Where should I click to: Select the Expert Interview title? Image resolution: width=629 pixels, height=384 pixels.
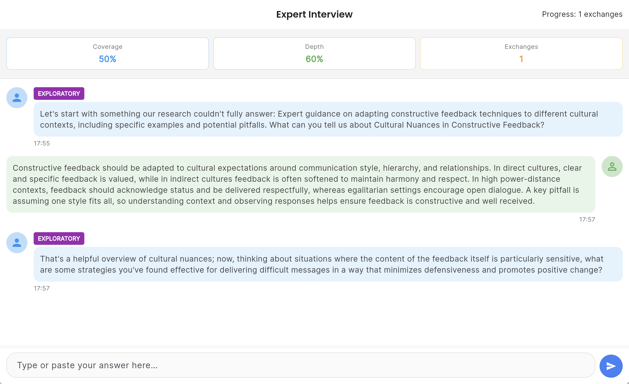point(314,14)
